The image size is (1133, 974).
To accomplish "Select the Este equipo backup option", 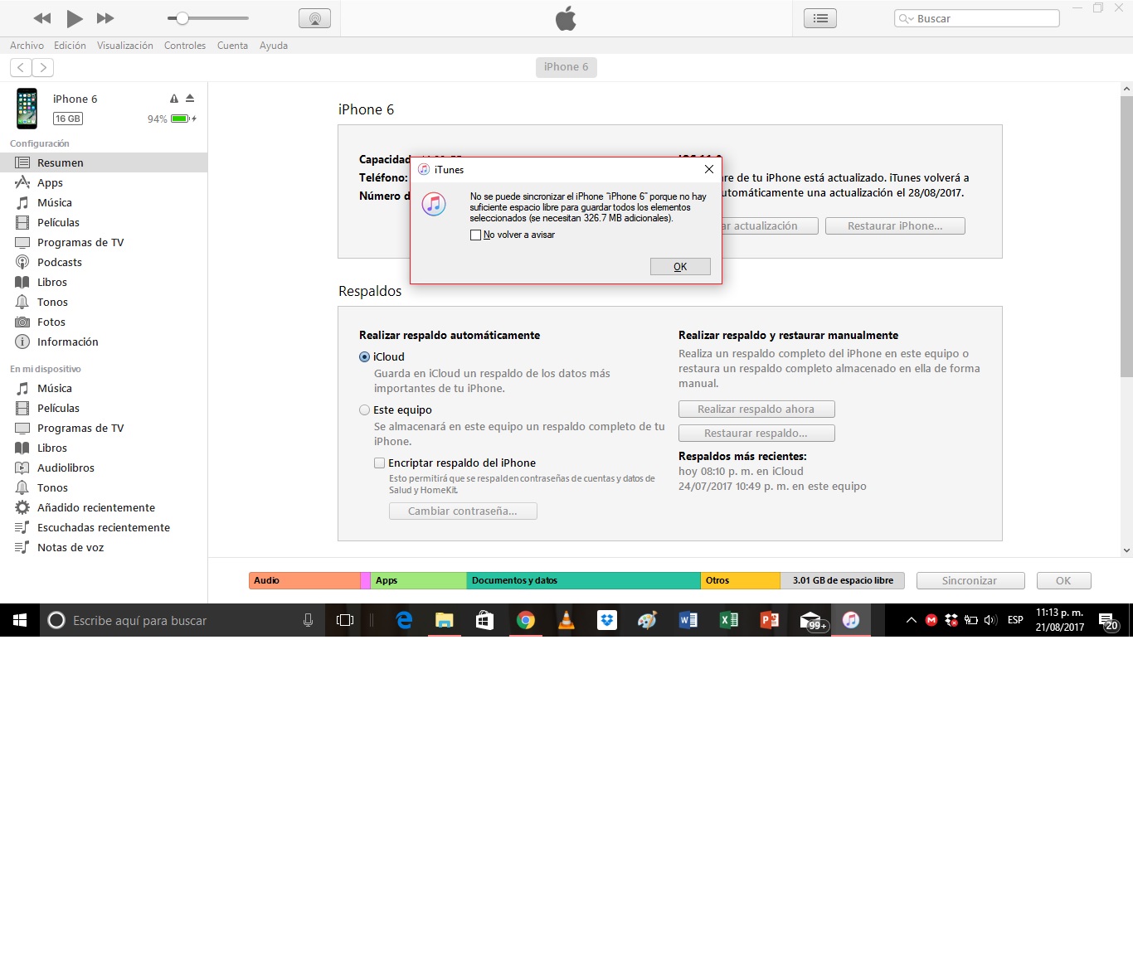I will 364,410.
